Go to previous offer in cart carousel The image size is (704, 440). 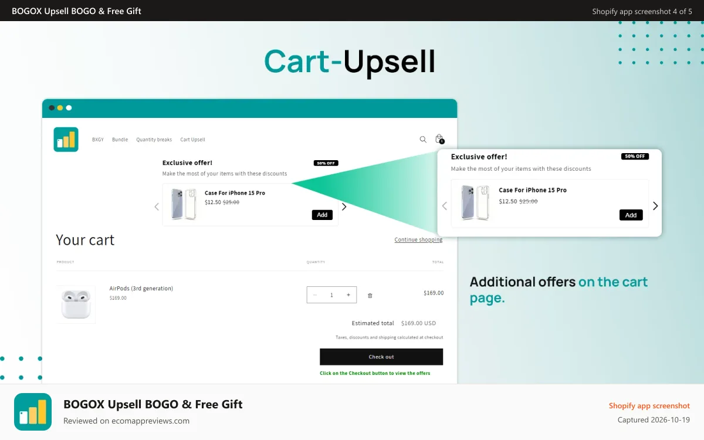point(157,207)
